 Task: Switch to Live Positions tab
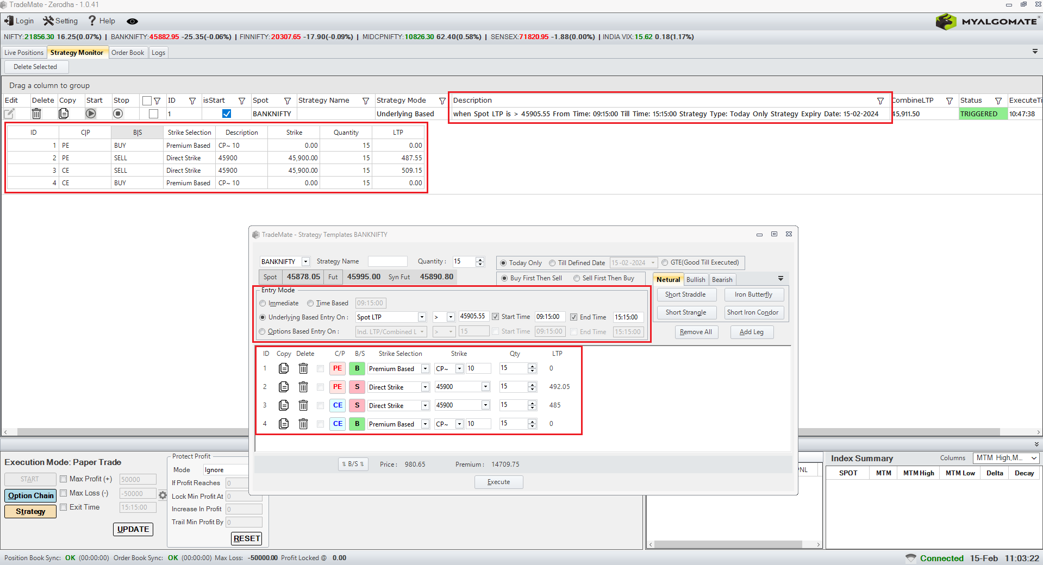click(24, 53)
